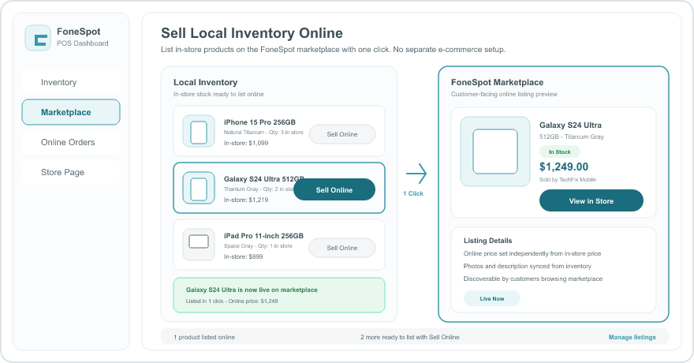Click Sell Online for iPhone 15 Pro
The height and width of the screenshot is (363, 694).
pyautogui.click(x=342, y=134)
